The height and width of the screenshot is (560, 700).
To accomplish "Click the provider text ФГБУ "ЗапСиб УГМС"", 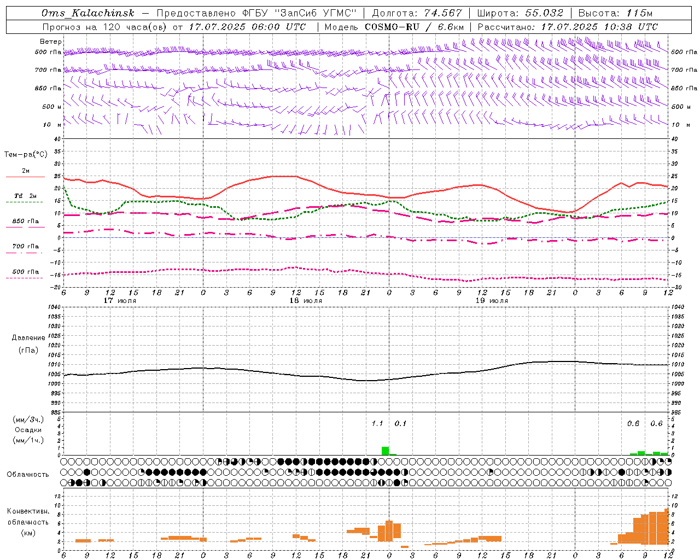I will (299, 13).
